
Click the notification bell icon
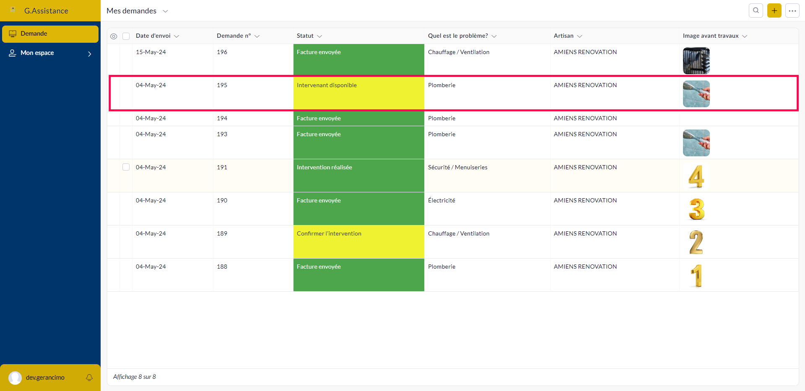(x=89, y=378)
